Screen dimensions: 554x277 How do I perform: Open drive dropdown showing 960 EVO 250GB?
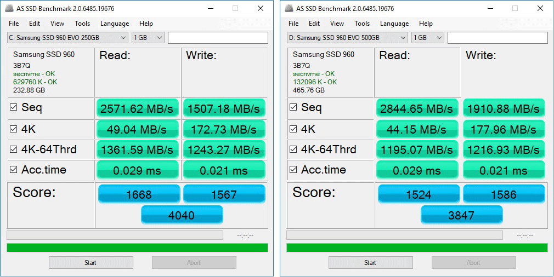pyautogui.click(x=67, y=38)
